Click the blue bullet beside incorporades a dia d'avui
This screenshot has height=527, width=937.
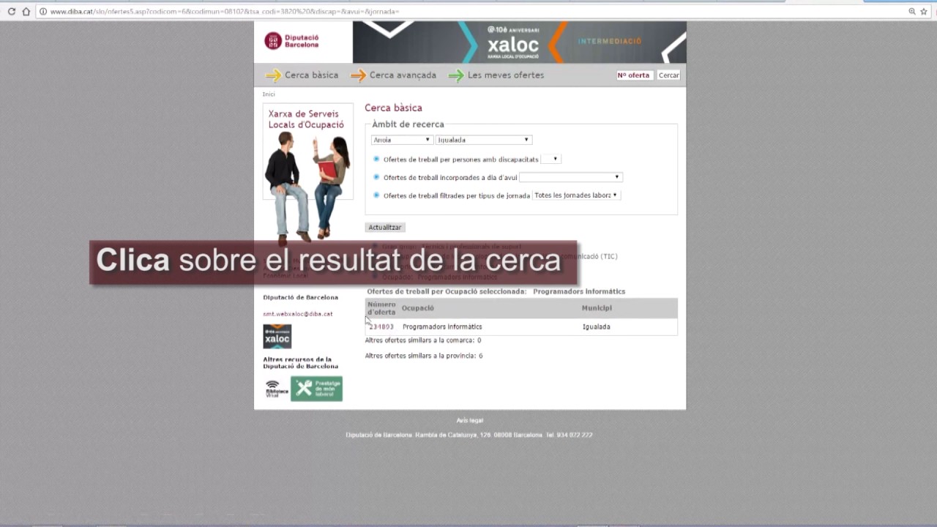[x=376, y=177]
